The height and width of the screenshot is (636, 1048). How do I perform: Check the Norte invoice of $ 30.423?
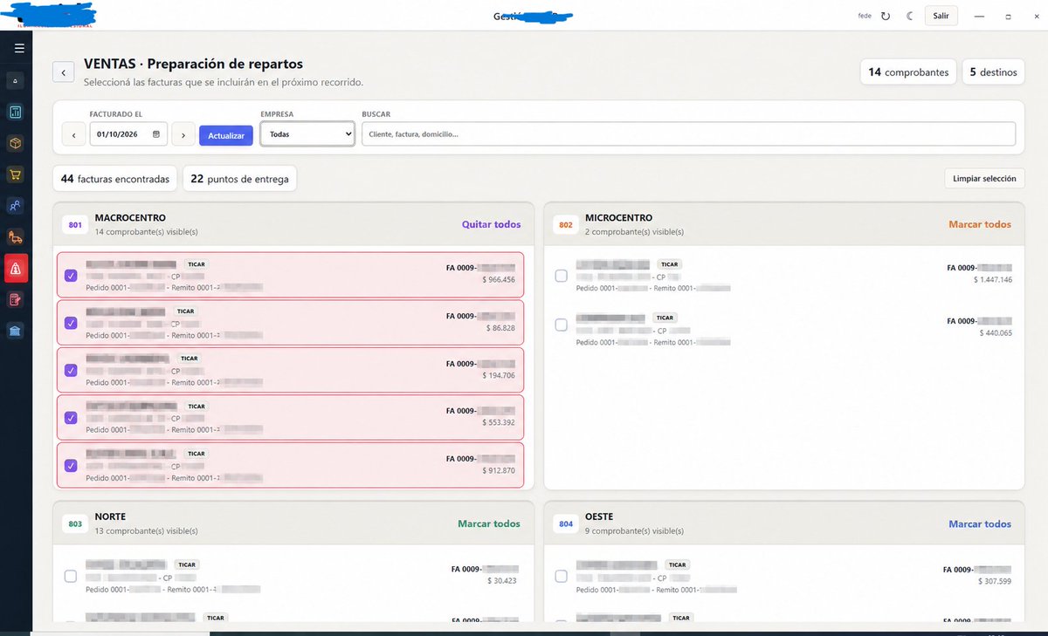[71, 576]
